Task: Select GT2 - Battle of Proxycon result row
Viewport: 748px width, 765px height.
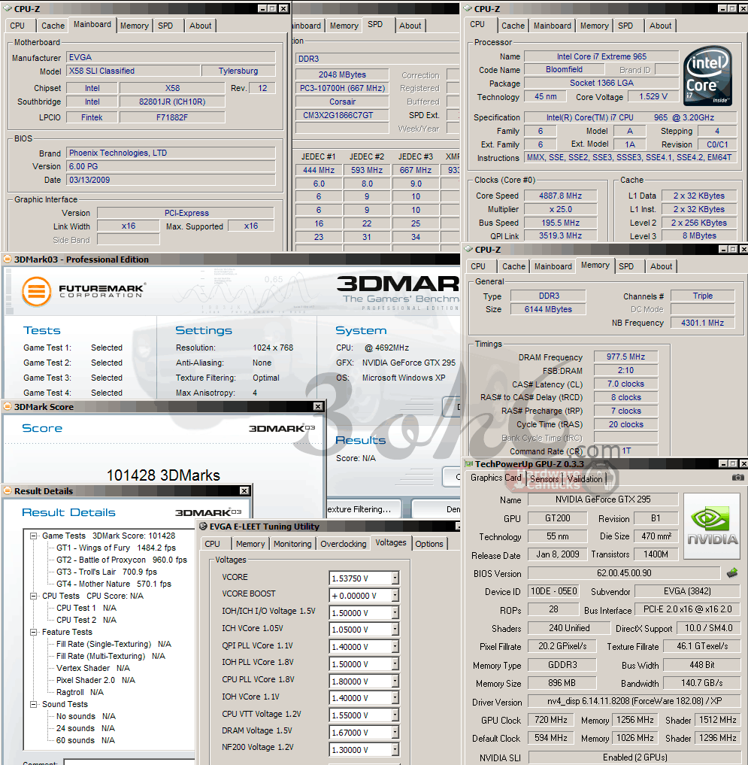Action: coord(122,560)
